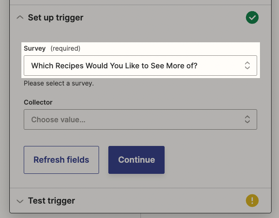
Task: Click the selected 'Which Recipes' survey text
Action: 114,66
